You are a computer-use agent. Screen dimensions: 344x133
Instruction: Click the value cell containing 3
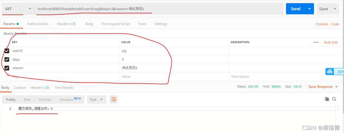[174, 59]
